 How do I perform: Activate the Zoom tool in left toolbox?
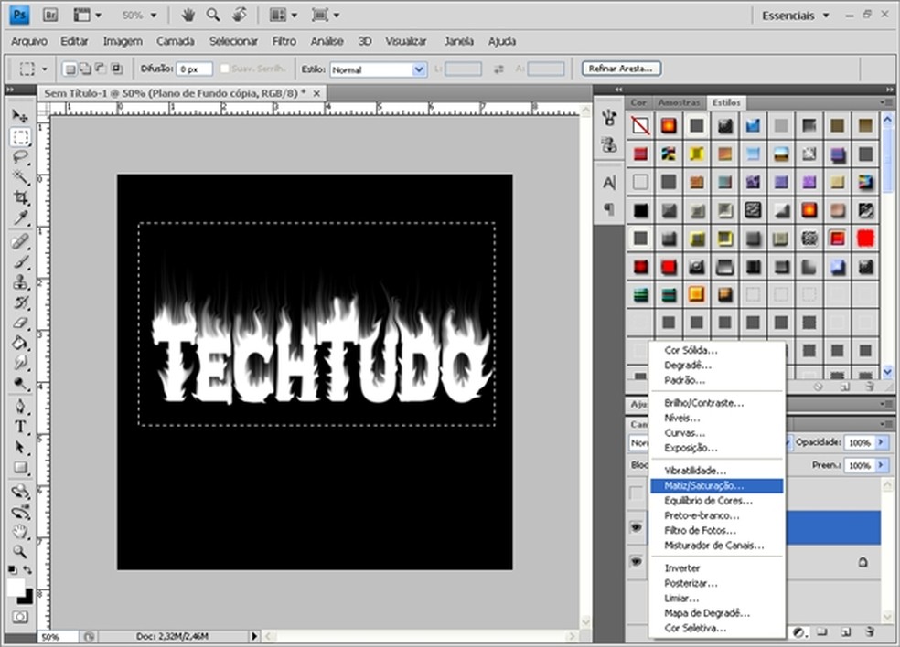tap(20, 551)
